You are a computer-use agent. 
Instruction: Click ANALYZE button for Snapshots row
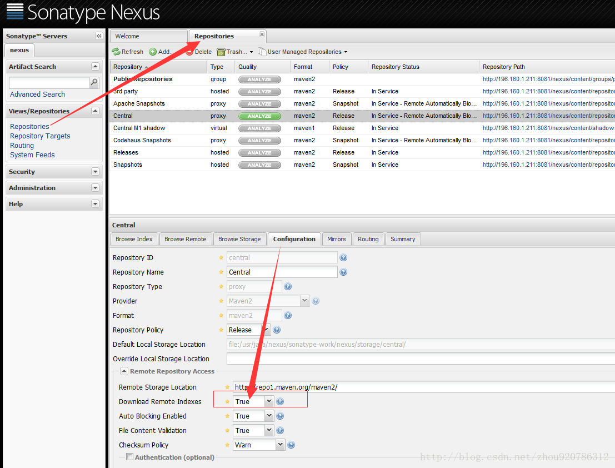point(259,165)
